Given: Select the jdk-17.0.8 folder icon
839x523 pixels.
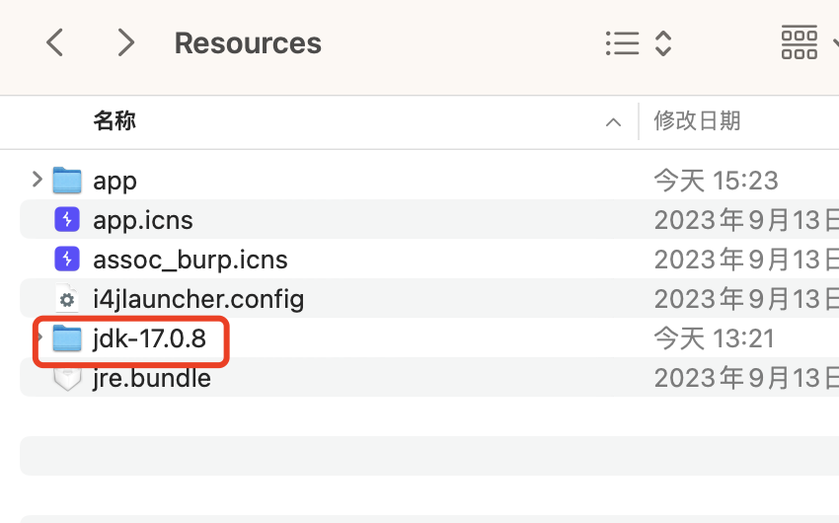Looking at the screenshot, I should [x=67, y=337].
